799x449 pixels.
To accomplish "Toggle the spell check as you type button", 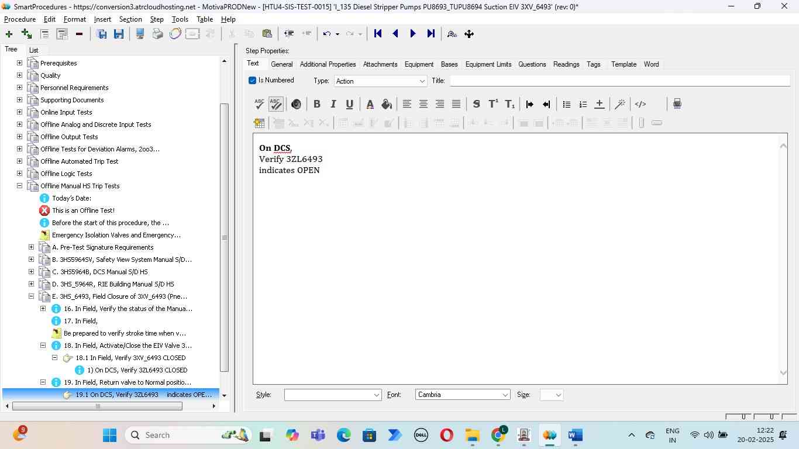I will pyautogui.click(x=275, y=104).
